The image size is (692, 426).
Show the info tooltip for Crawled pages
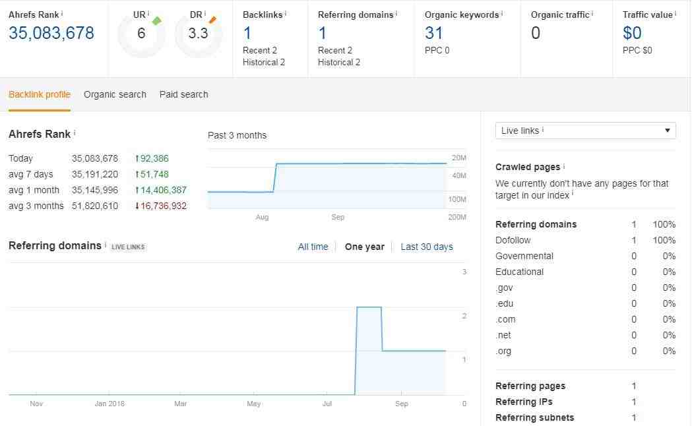tap(563, 166)
